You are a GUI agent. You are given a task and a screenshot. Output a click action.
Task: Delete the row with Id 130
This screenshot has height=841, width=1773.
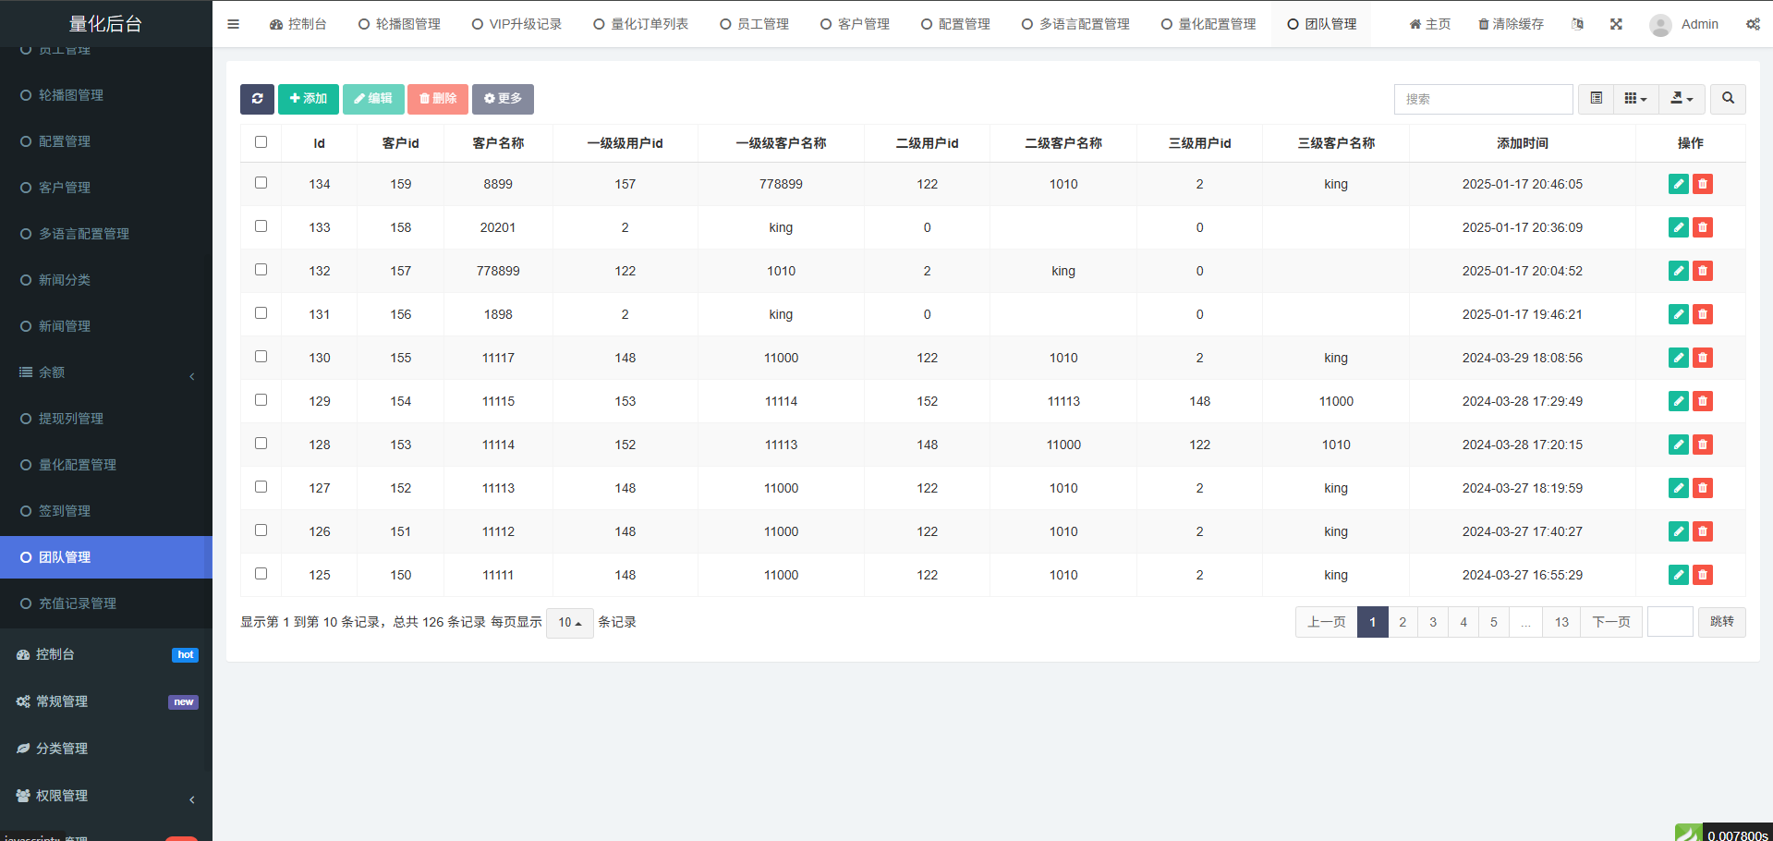[x=1703, y=358]
